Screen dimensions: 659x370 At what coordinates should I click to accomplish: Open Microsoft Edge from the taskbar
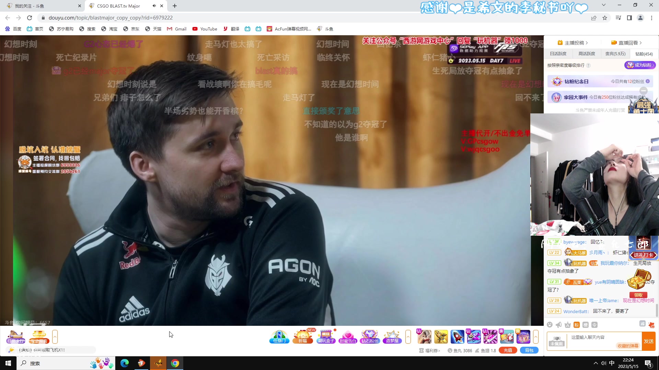[x=125, y=363]
